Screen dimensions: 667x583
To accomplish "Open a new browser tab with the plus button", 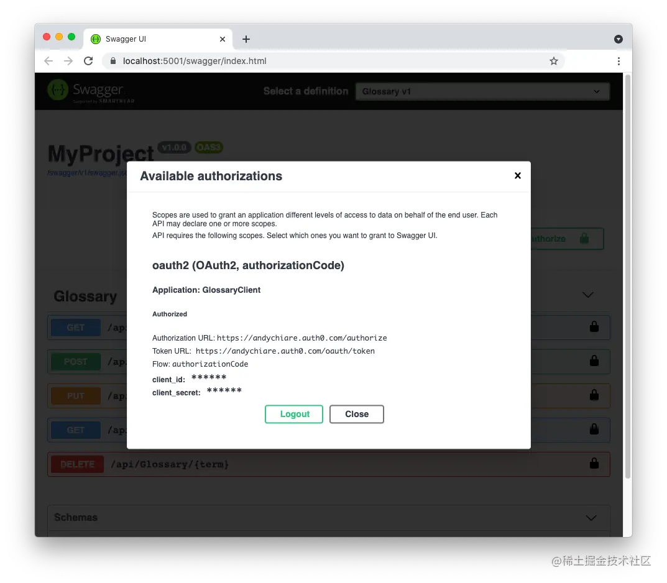I will coord(246,39).
